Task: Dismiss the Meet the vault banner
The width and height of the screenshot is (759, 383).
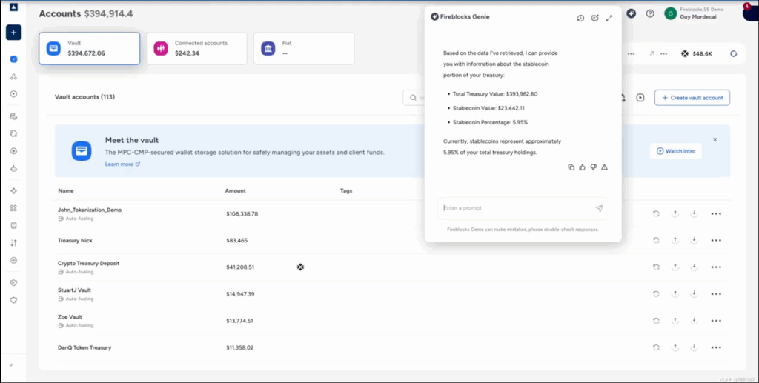Action: tap(715, 139)
